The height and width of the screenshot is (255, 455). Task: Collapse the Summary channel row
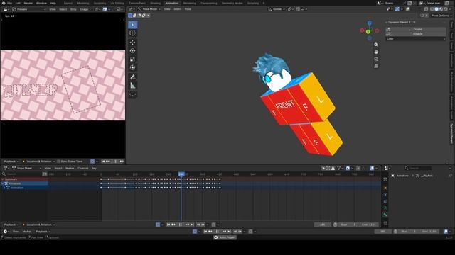click(x=2, y=179)
